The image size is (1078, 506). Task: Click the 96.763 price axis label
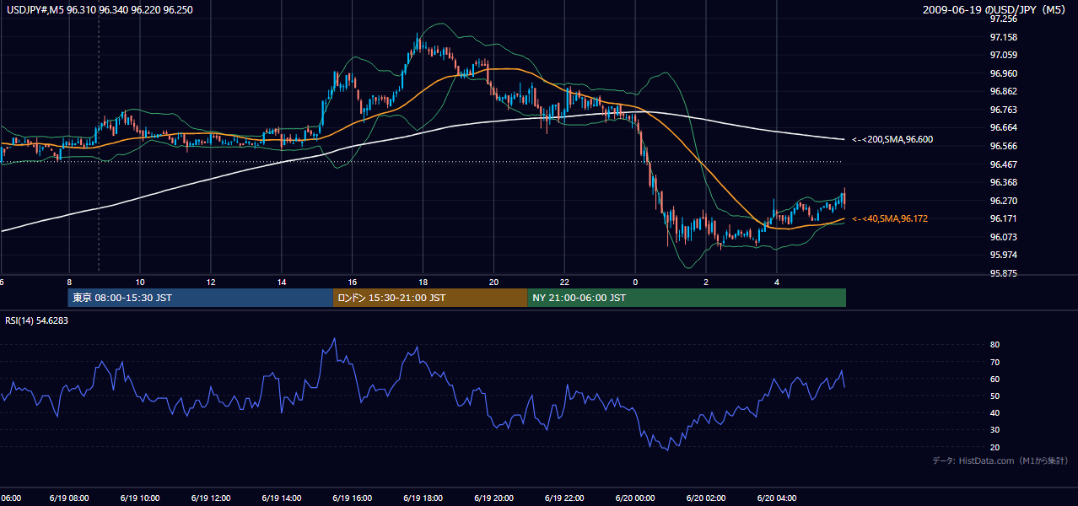pyautogui.click(x=1004, y=110)
